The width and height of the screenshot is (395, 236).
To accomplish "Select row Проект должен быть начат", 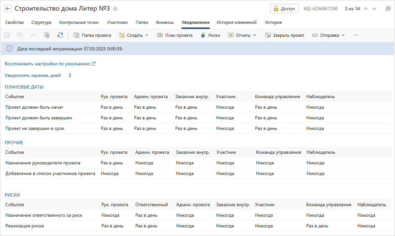I will (x=197, y=107).
